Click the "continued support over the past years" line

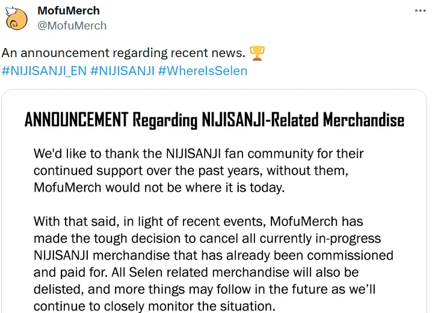tap(191, 171)
